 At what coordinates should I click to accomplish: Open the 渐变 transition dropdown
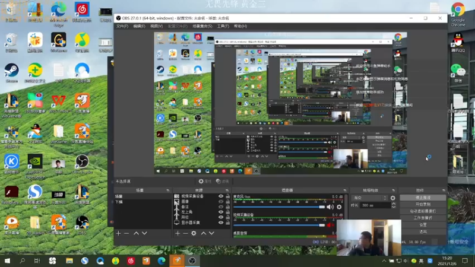click(x=369, y=198)
